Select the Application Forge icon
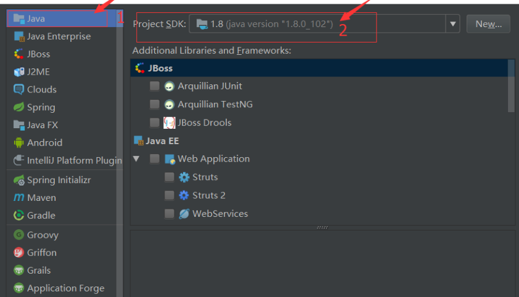Image resolution: width=519 pixels, height=297 pixels. coord(19,288)
